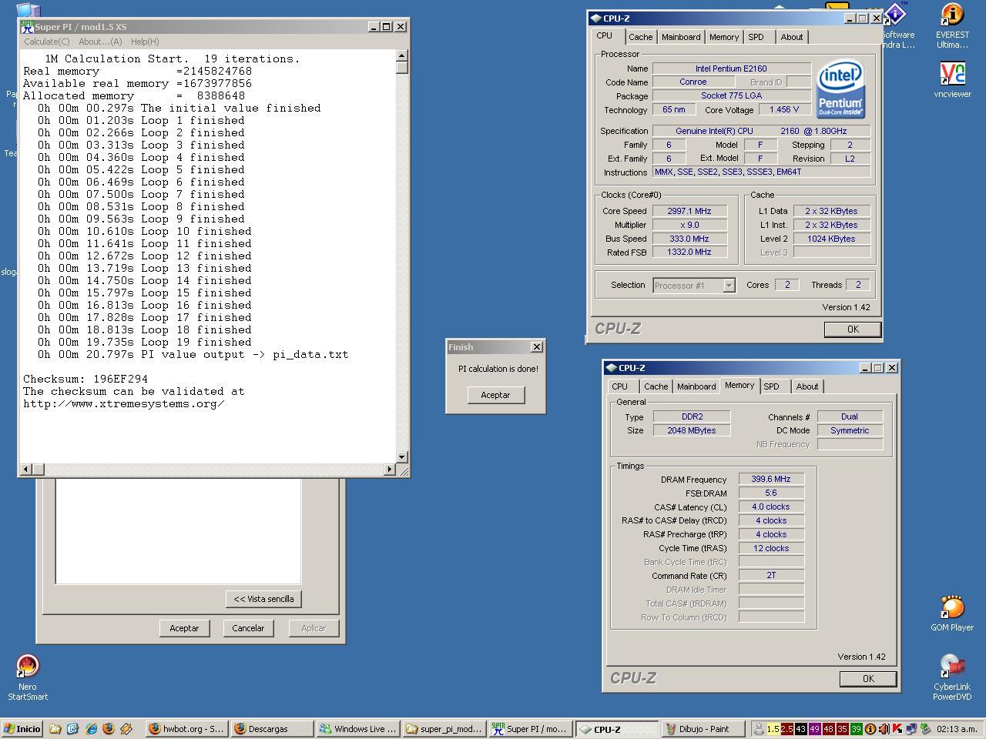Viewport: 986px width, 739px height.
Task: Switch to Dibujo - Paint taskbar button
Action: pos(703,729)
